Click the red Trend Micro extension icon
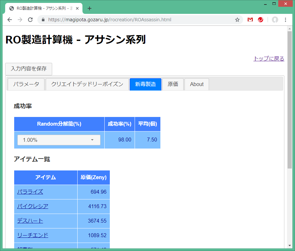 [x=261, y=20]
